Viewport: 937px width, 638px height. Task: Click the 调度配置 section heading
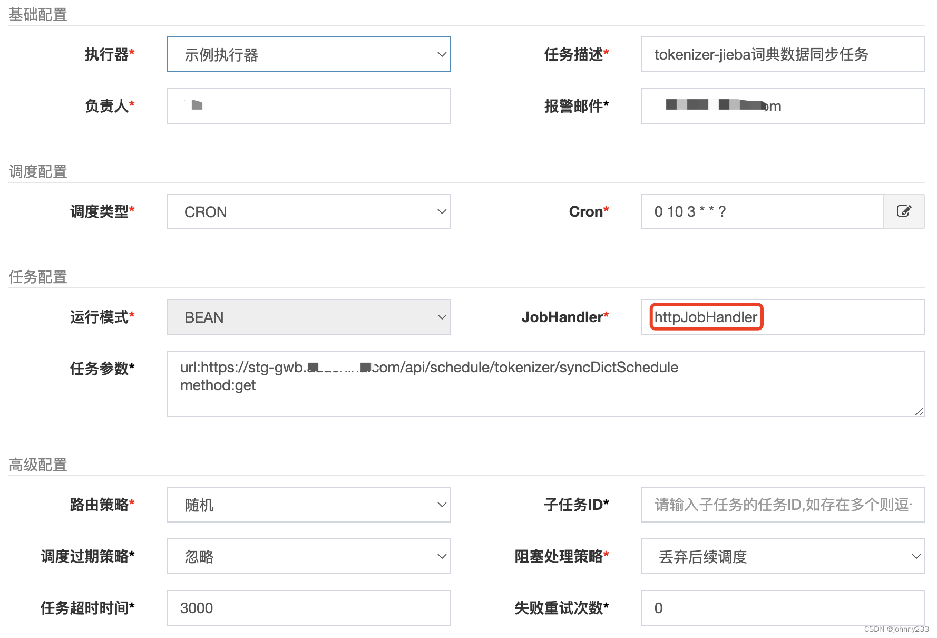pyautogui.click(x=38, y=171)
